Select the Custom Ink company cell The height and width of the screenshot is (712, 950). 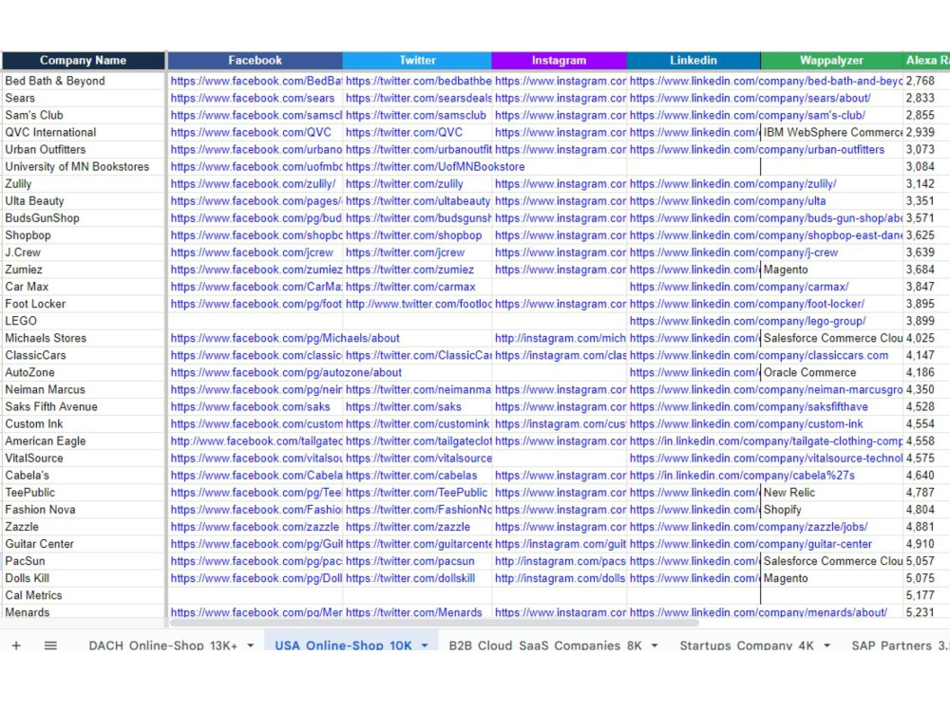[x=83, y=423]
